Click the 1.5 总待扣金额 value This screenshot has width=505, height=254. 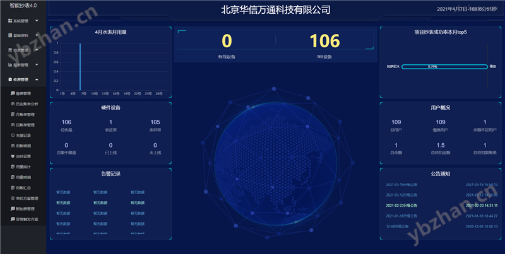click(441, 146)
